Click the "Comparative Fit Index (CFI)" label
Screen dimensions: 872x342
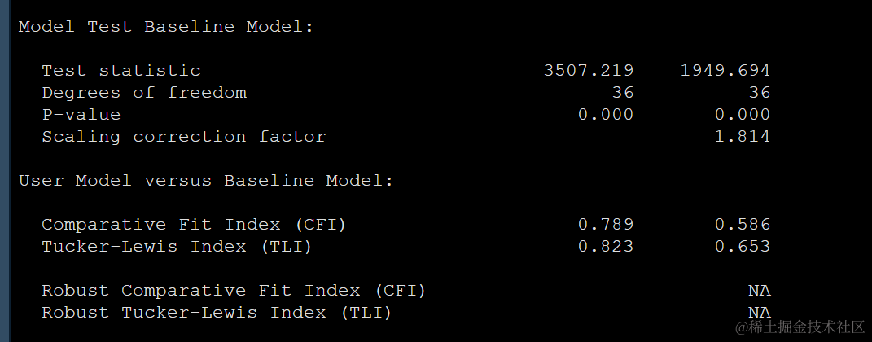click(x=194, y=225)
